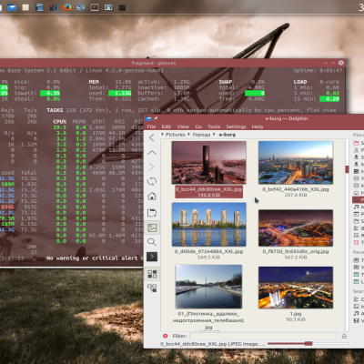
Task: Click the monitor-shaped icon in top panel
Action: pyautogui.click(x=108, y=7)
